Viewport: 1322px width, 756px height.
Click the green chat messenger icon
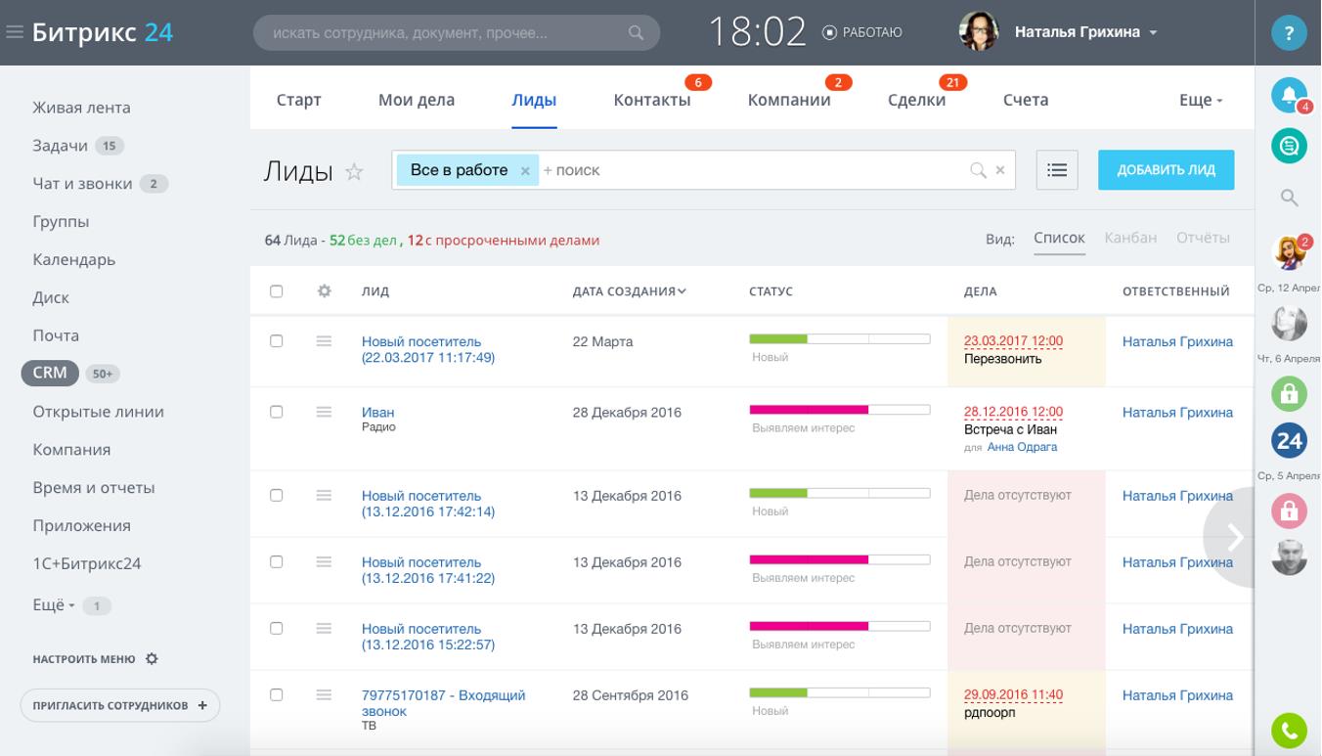1289,147
